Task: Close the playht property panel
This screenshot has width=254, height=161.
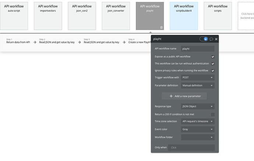Action: [x=216, y=39]
